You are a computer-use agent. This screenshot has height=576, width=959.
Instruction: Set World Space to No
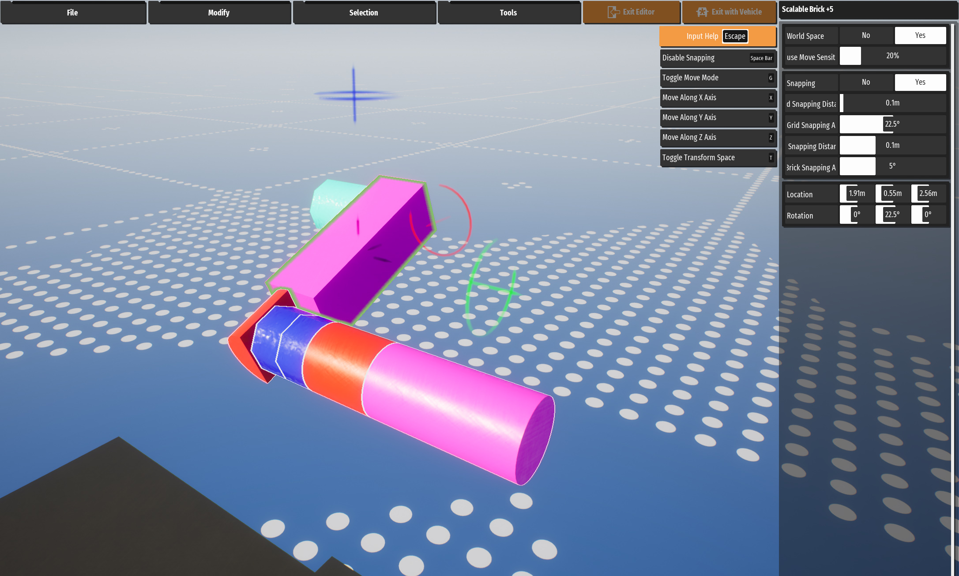pyautogui.click(x=866, y=35)
